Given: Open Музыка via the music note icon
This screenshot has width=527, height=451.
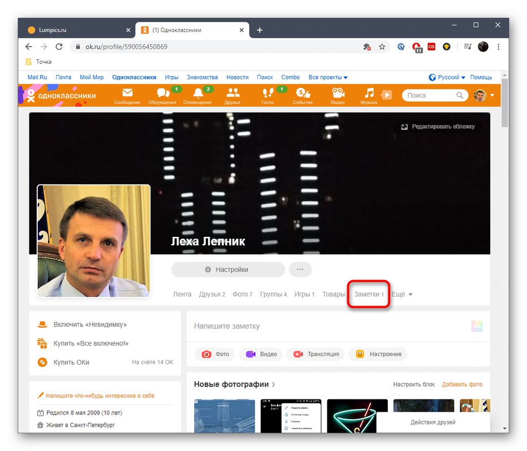Looking at the screenshot, I should (369, 92).
